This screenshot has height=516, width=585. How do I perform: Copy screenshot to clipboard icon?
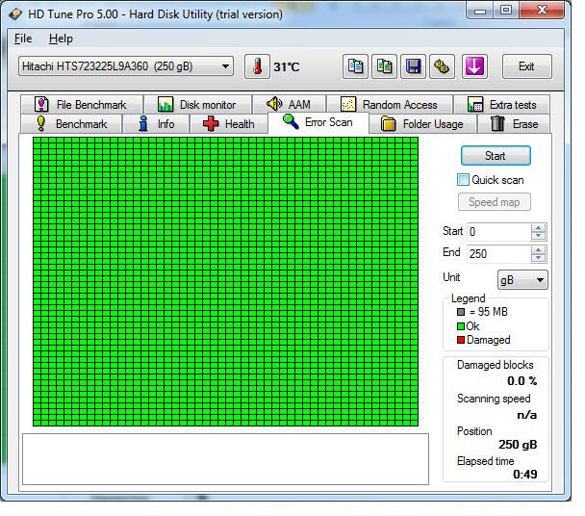point(384,66)
